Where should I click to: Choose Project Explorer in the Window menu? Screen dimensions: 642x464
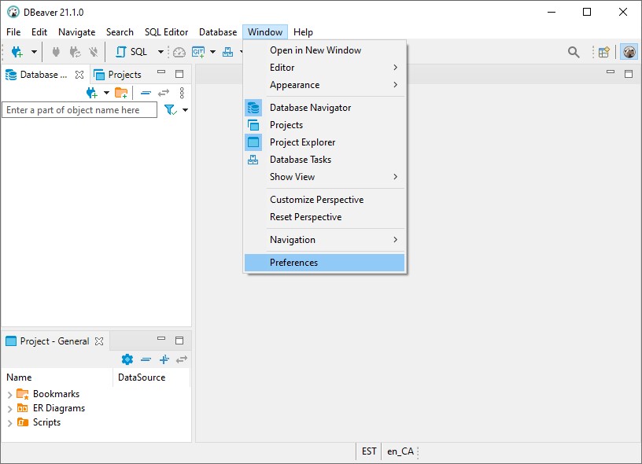coord(324,142)
